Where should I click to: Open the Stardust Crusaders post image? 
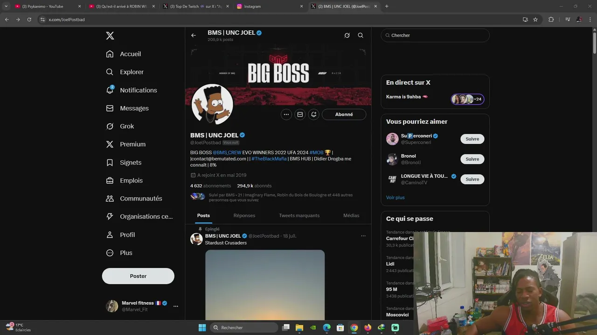click(265, 285)
